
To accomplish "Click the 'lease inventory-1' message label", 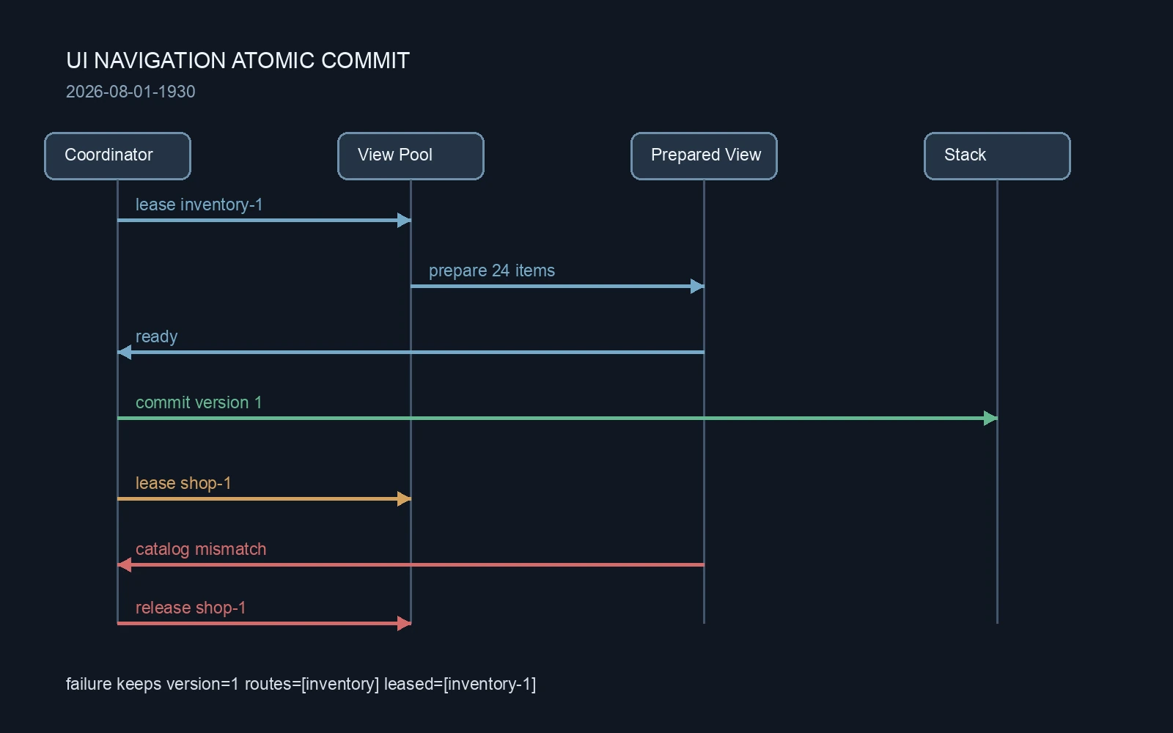I will click(x=199, y=205).
